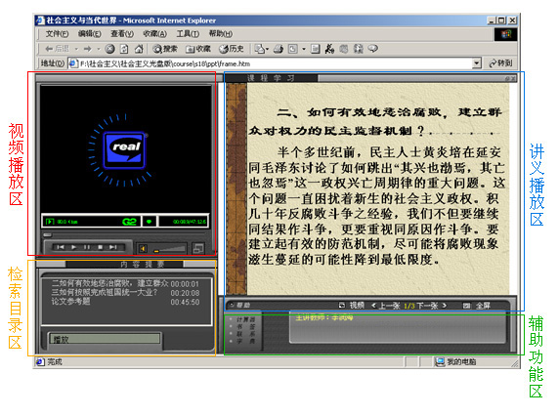558x416 pixels.
Task: Click the 我的电脑 zone in the status bar
Action: (455, 361)
